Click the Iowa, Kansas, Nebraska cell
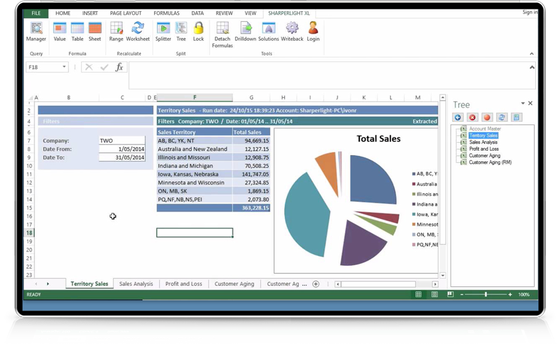The image size is (559, 344). coord(194,174)
